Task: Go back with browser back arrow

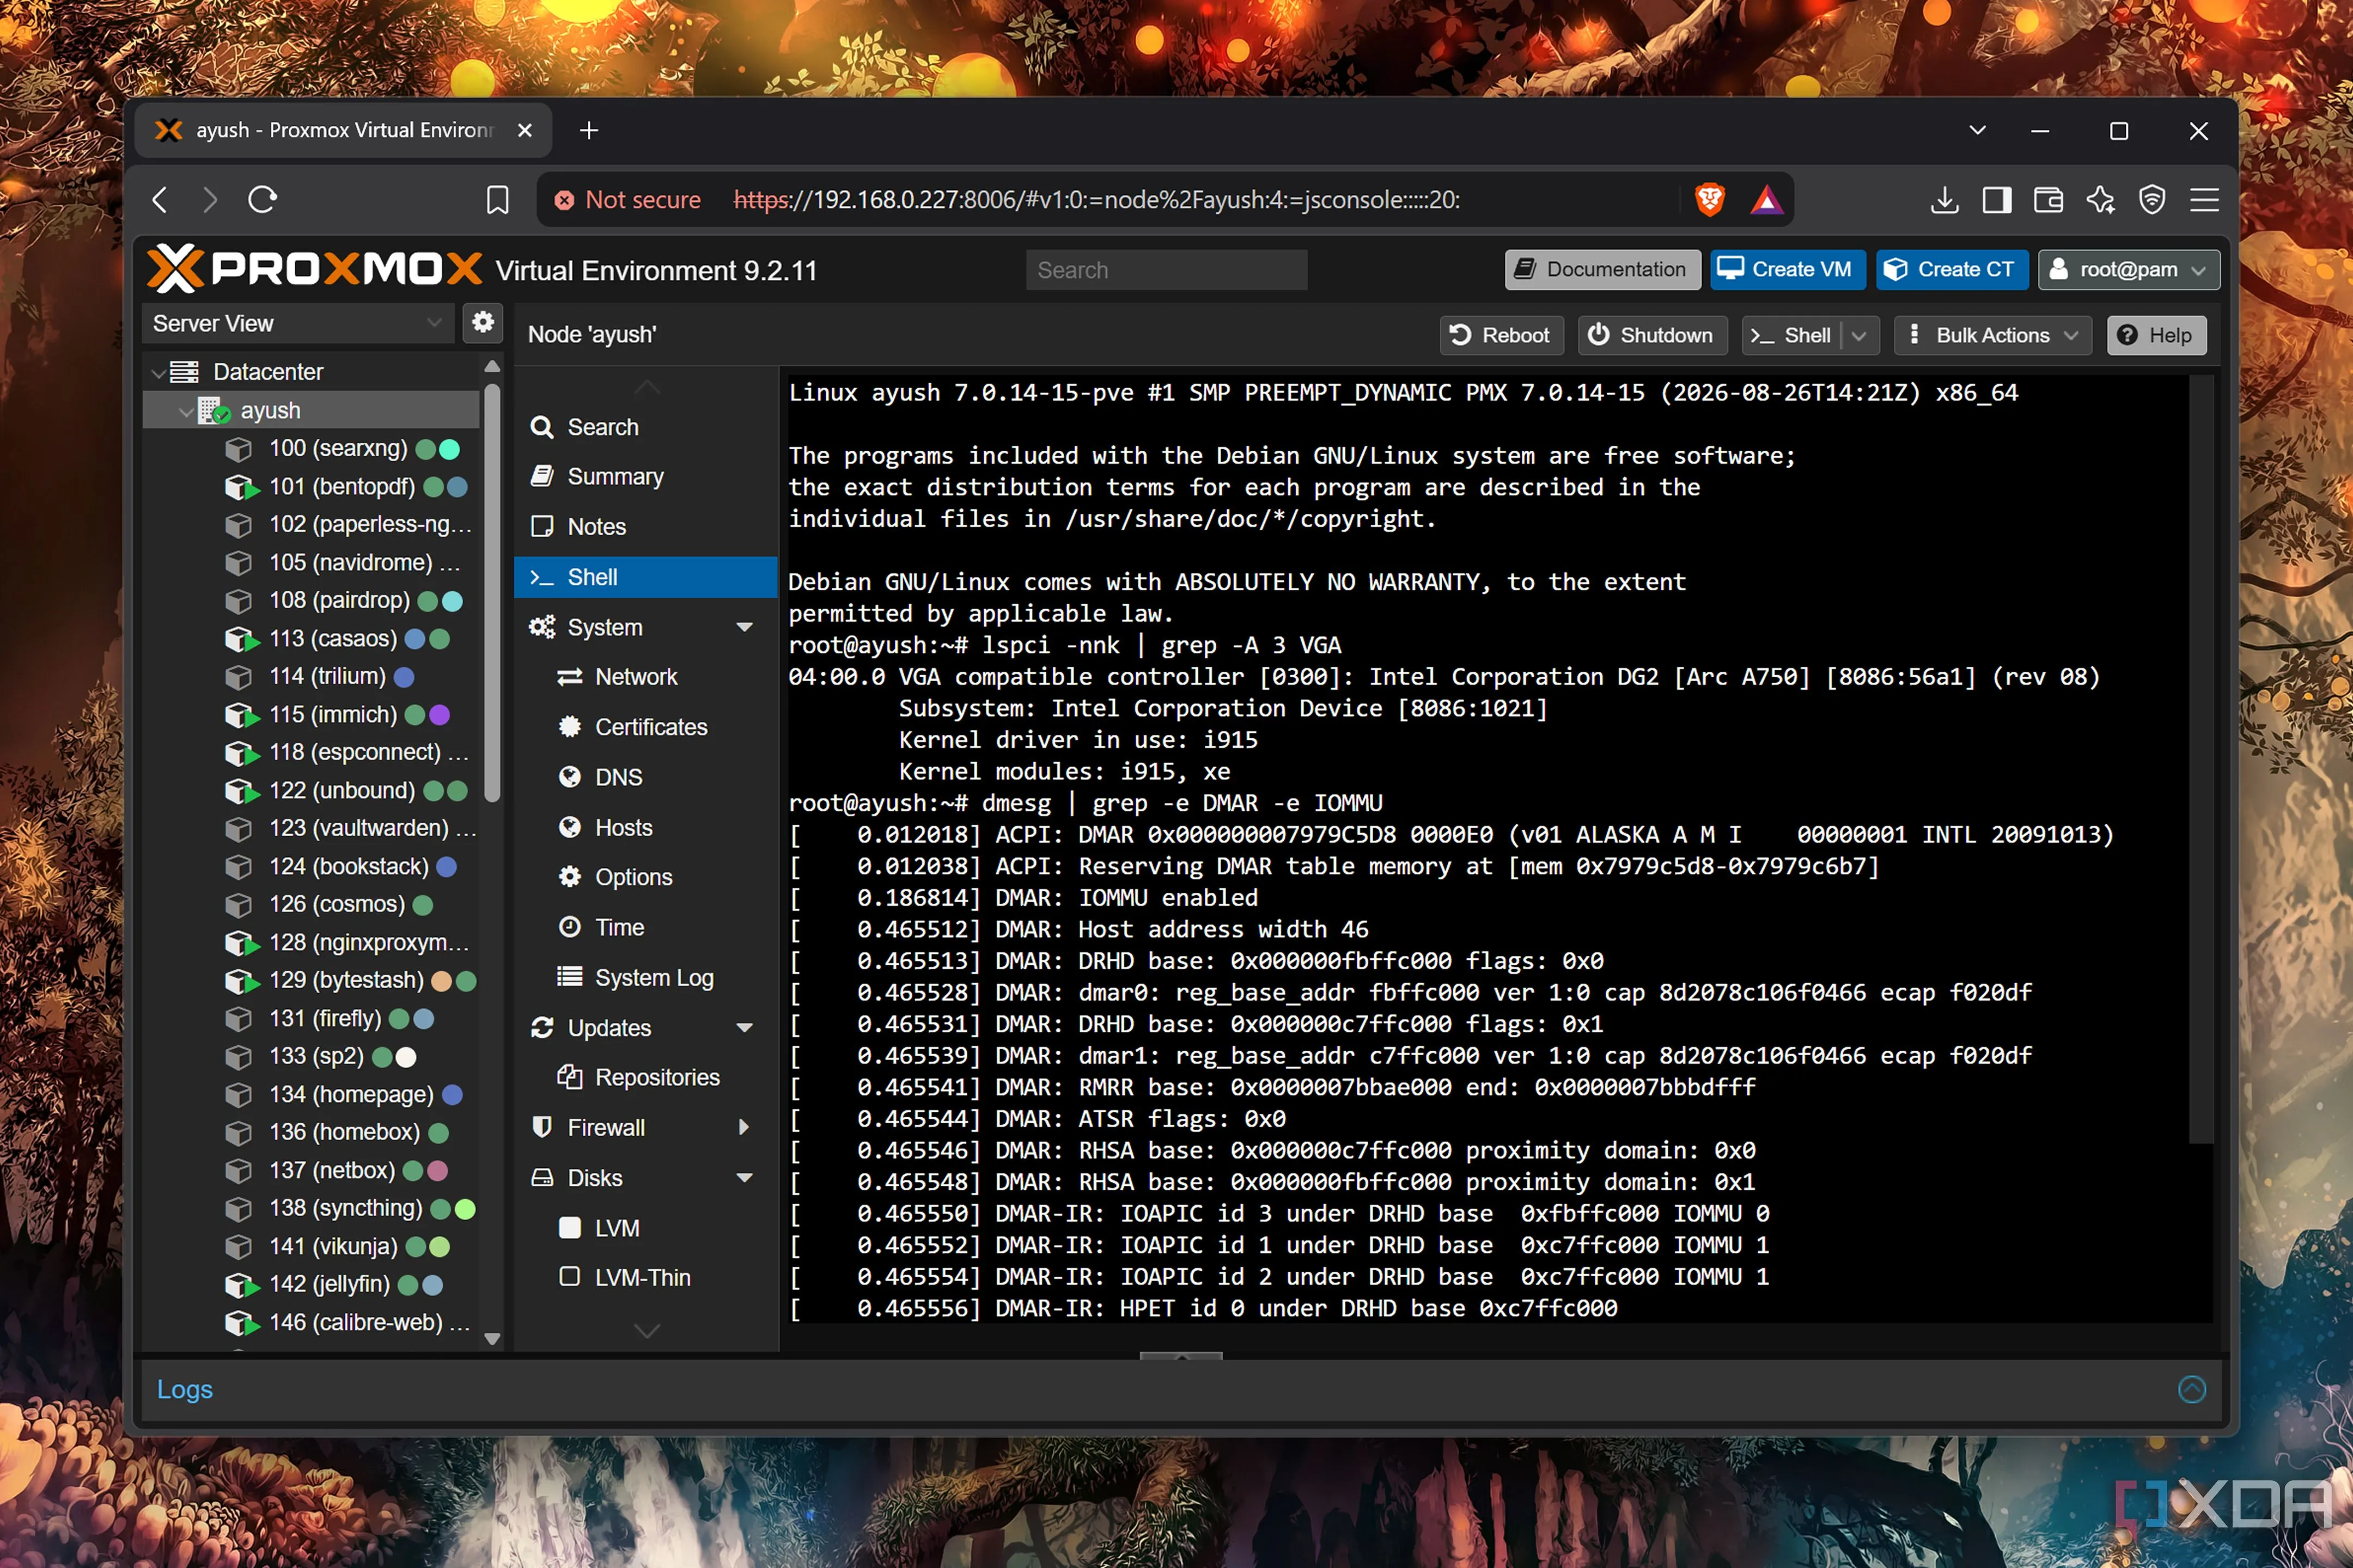Action: (160, 200)
